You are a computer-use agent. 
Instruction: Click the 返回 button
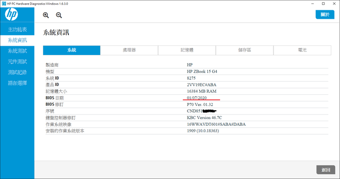(326, 170)
